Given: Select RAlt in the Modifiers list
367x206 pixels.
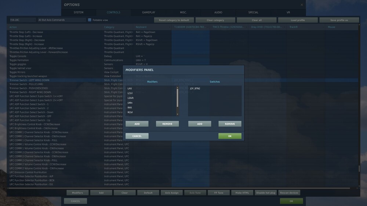Looking at the screenshot, I should 151,107.
